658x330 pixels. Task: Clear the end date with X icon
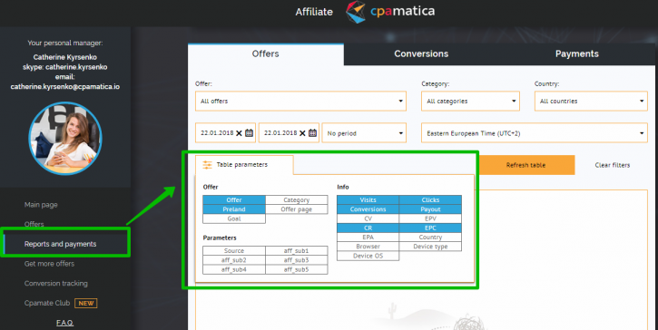click(x=302, y=133)
